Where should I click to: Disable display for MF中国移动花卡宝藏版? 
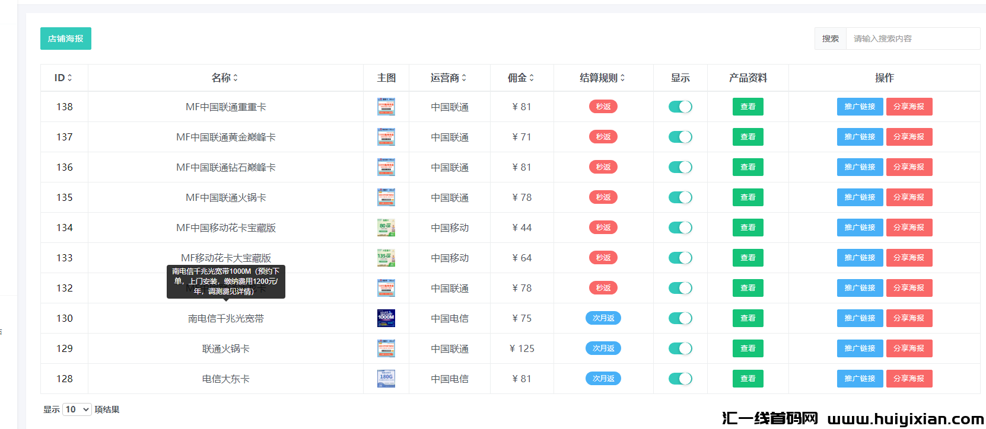pyautogui.click(x=680, y=228)
